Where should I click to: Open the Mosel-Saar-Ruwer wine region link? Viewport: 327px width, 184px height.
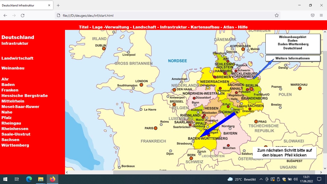coord(20,107)
